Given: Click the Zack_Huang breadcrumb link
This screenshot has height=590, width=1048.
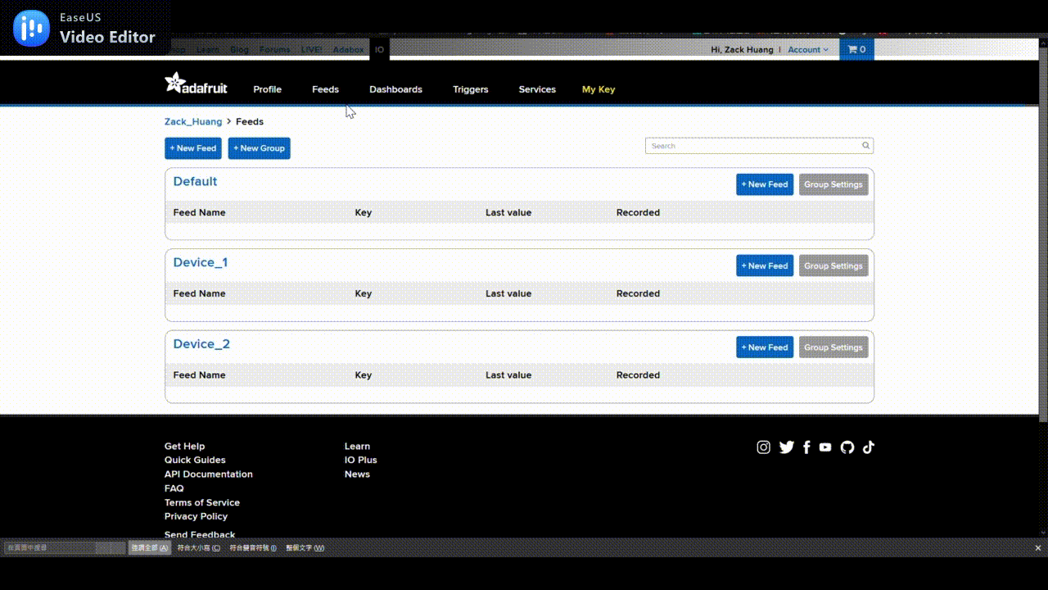Looking at the screenshot, I should [x=193, y=121].
